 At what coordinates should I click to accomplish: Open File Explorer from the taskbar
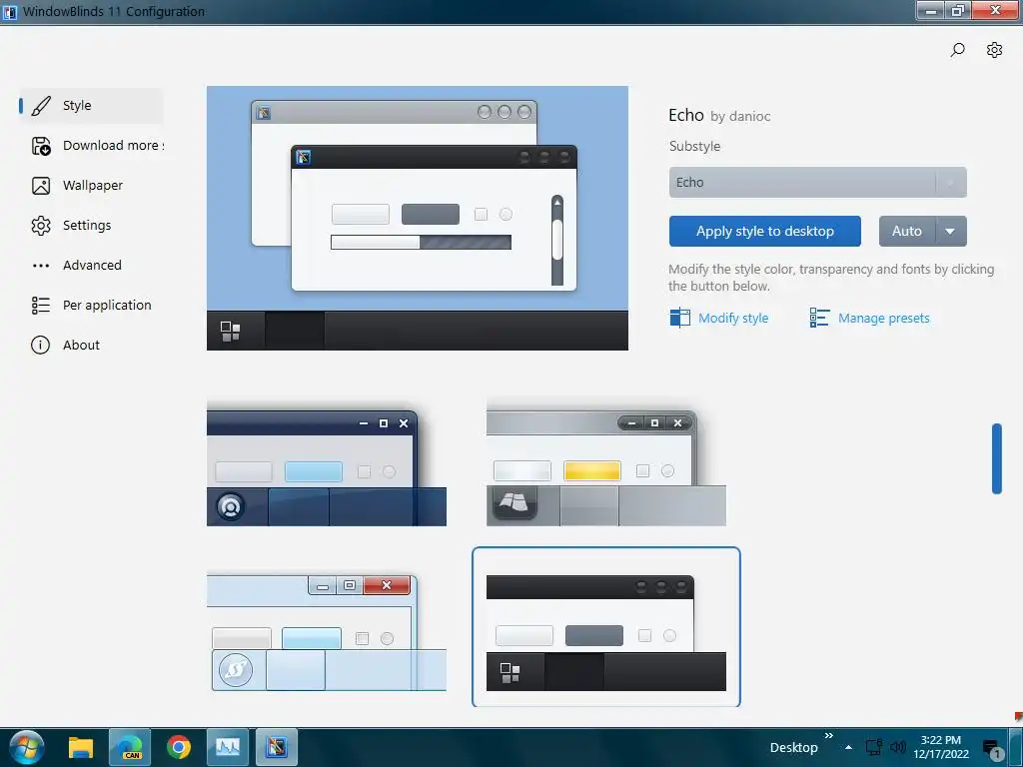(81, 747)
